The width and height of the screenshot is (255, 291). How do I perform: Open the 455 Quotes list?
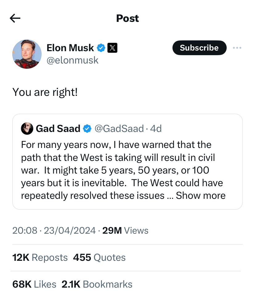[x=99, y=257]
